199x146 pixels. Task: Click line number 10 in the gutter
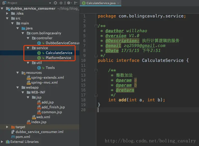point(83,61)
